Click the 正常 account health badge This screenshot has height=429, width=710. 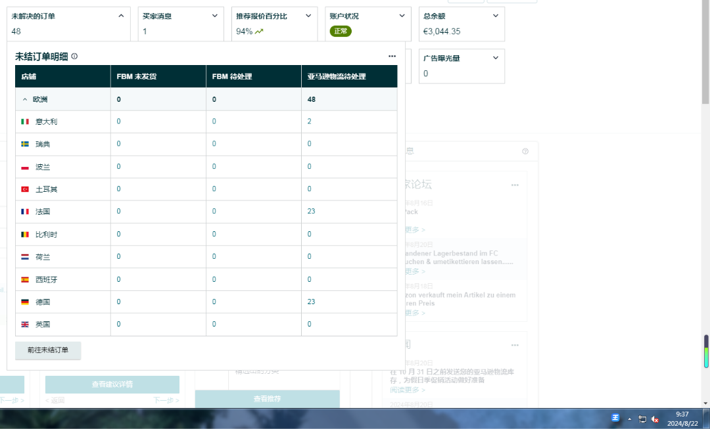coord(341,32)
